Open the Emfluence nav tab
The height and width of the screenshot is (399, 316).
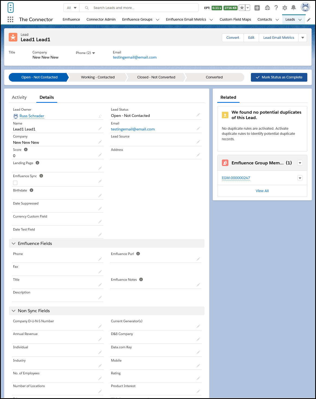pos(71,20)
